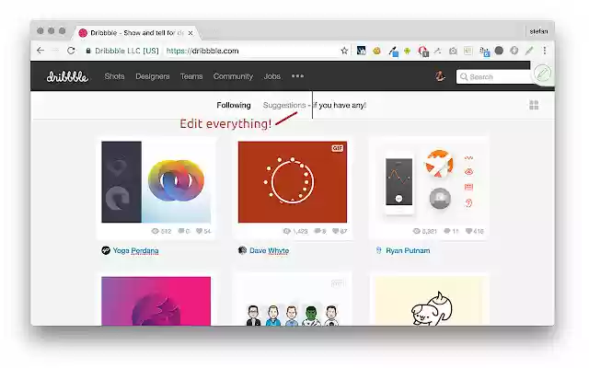Click the edited text 'if you have any!'
Image resolution: width=589 pixels, height=368 pixels.
(340, 105)
